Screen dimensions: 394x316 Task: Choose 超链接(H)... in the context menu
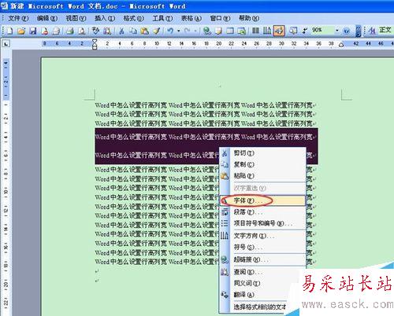pos(262,259)
